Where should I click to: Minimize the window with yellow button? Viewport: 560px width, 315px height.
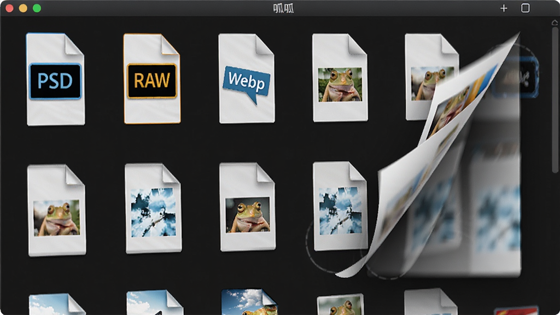[23, 8]
